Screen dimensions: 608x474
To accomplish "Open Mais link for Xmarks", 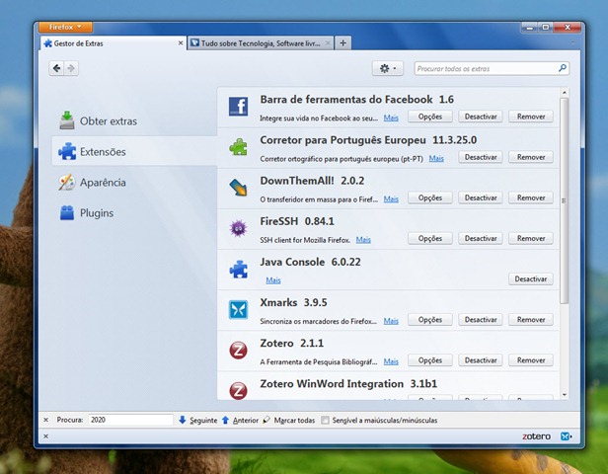I will tap(391, 321).
